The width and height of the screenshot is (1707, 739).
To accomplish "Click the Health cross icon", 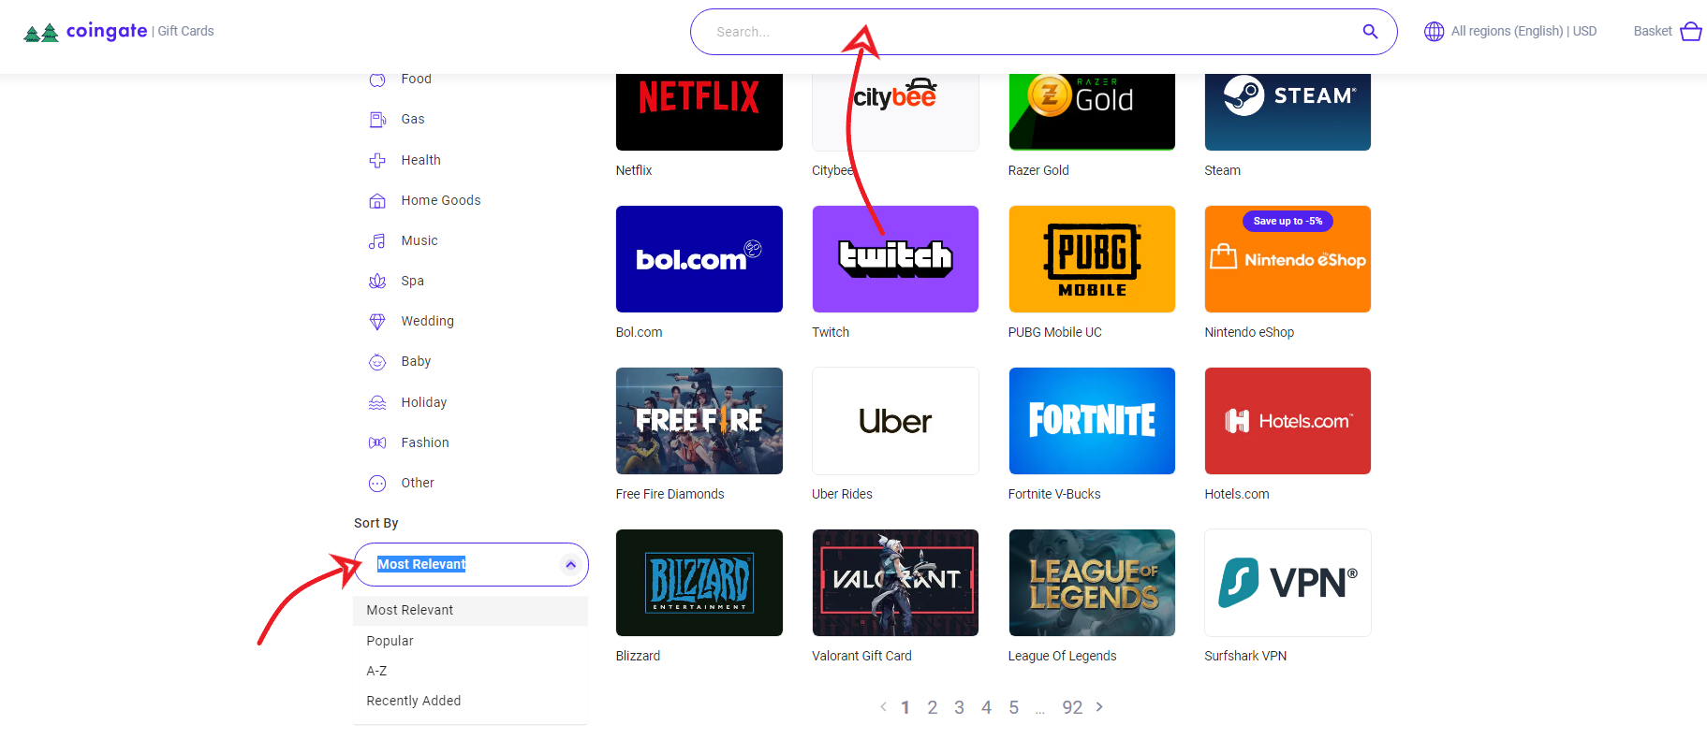I will 377,160.
